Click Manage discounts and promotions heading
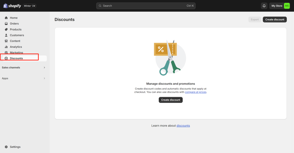The height and width of the screenshot is (153, 294). pyautogui.click(x=171, y=84)
